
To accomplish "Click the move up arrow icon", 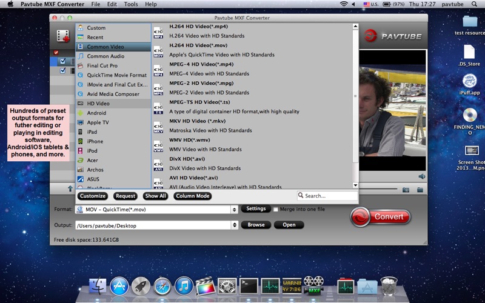I will (x=70, y=188).
